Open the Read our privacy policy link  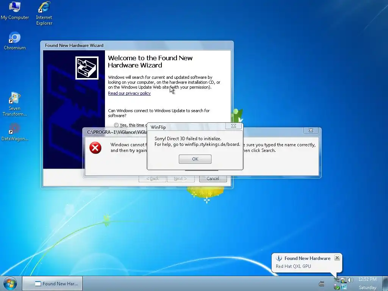[x=129, y=93]
